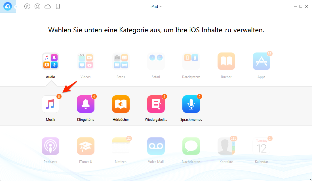Open the device manager toolbar icon

pyautogui.click(x=58, y=6)
